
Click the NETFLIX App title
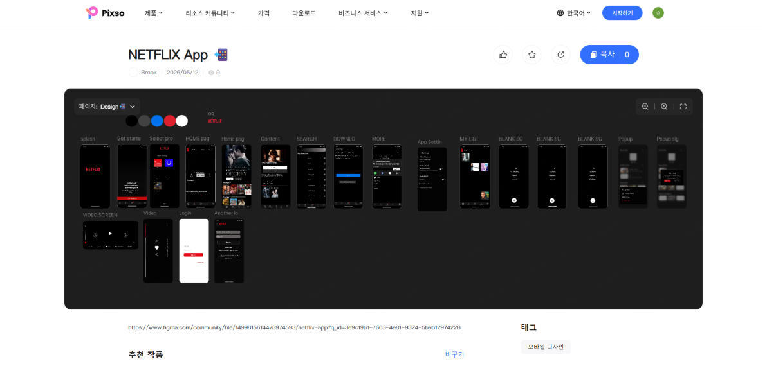click(168, 55)
